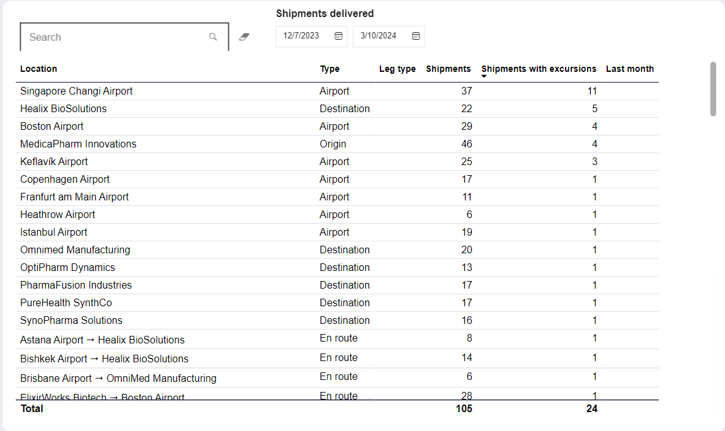Select the Healix BioSolutions location row
725x431 pixels.
(337, 108)
